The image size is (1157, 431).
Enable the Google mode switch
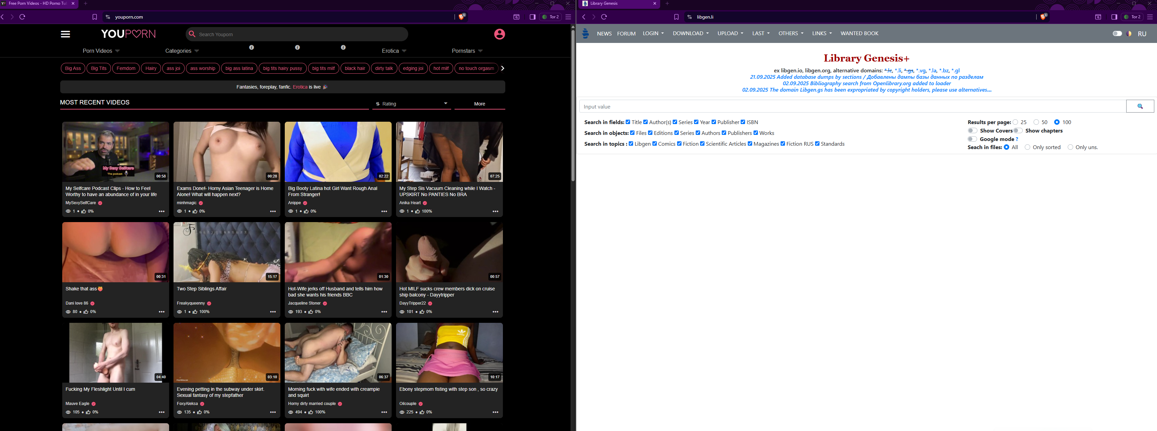(x=972, y=139)
